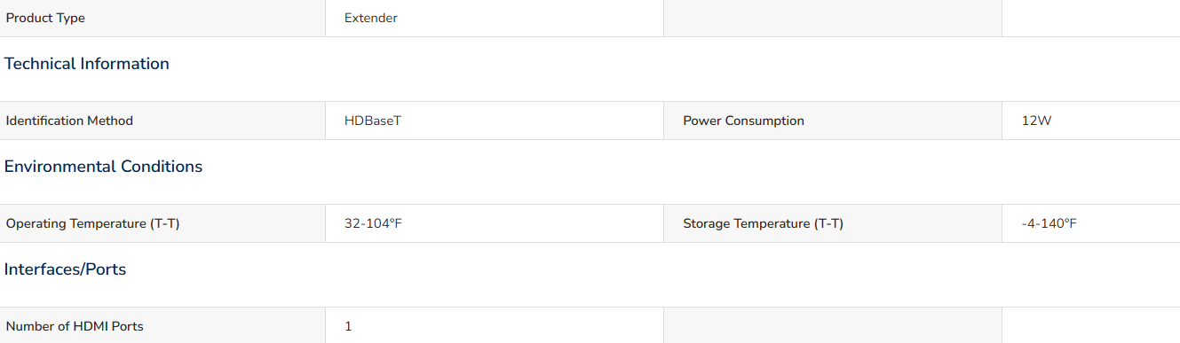This screenshot has height=343, width=1180.
Task: Click the Number of HDMI Ports label
Action: point(75,326)
